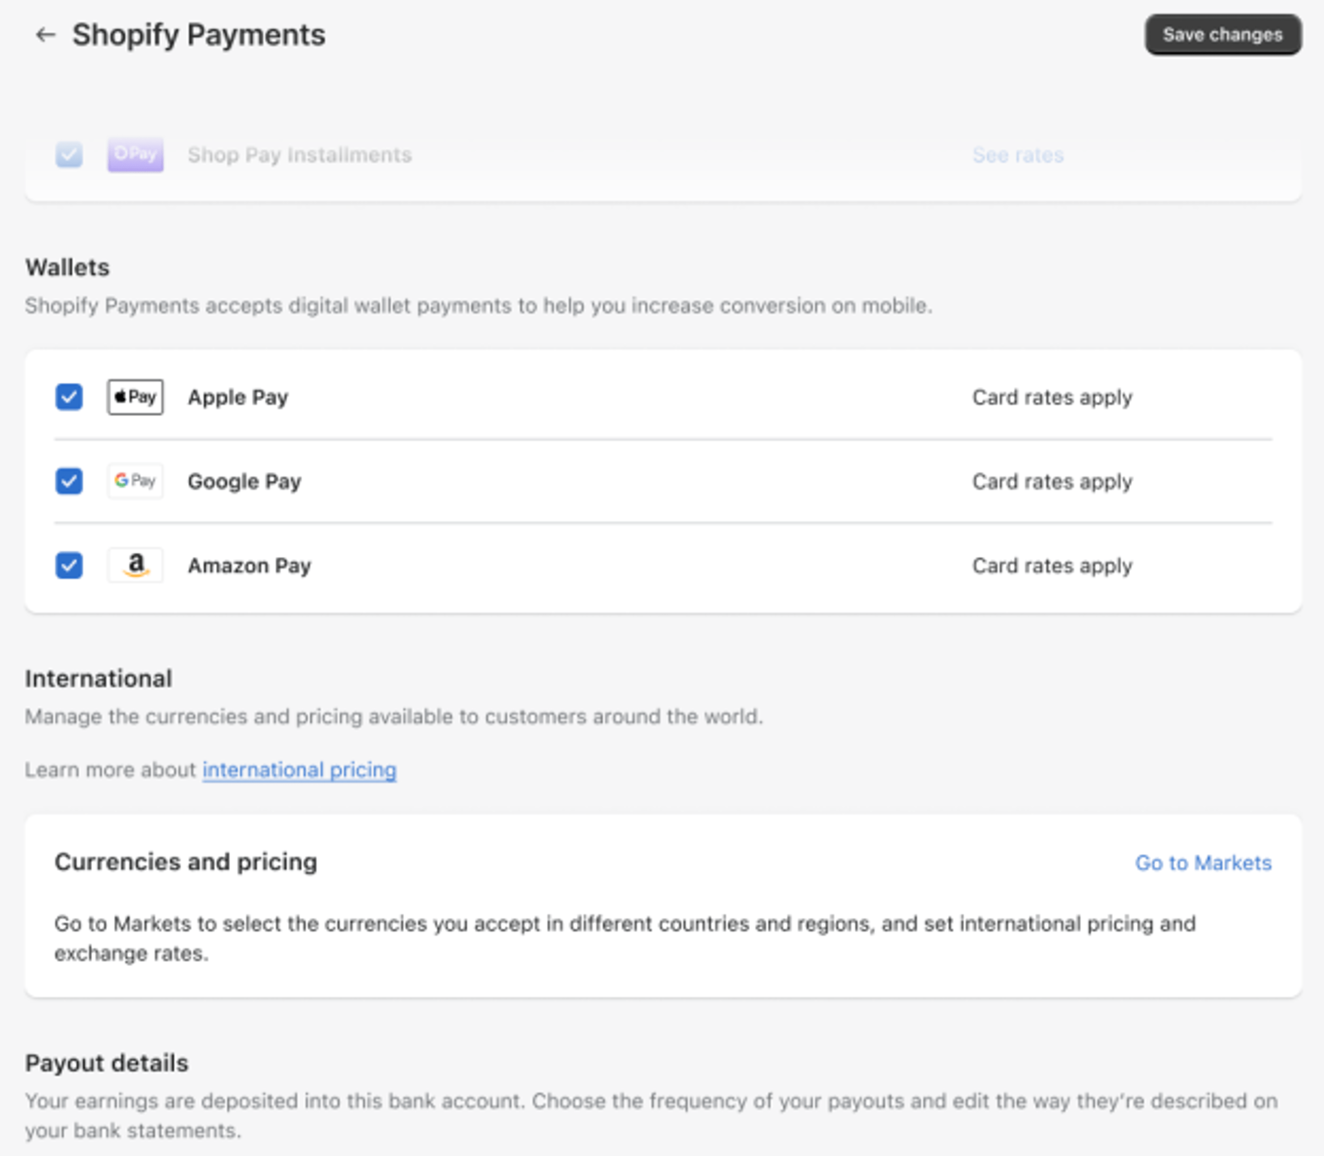Click the Amazon Pay label text

coord(249,566)
